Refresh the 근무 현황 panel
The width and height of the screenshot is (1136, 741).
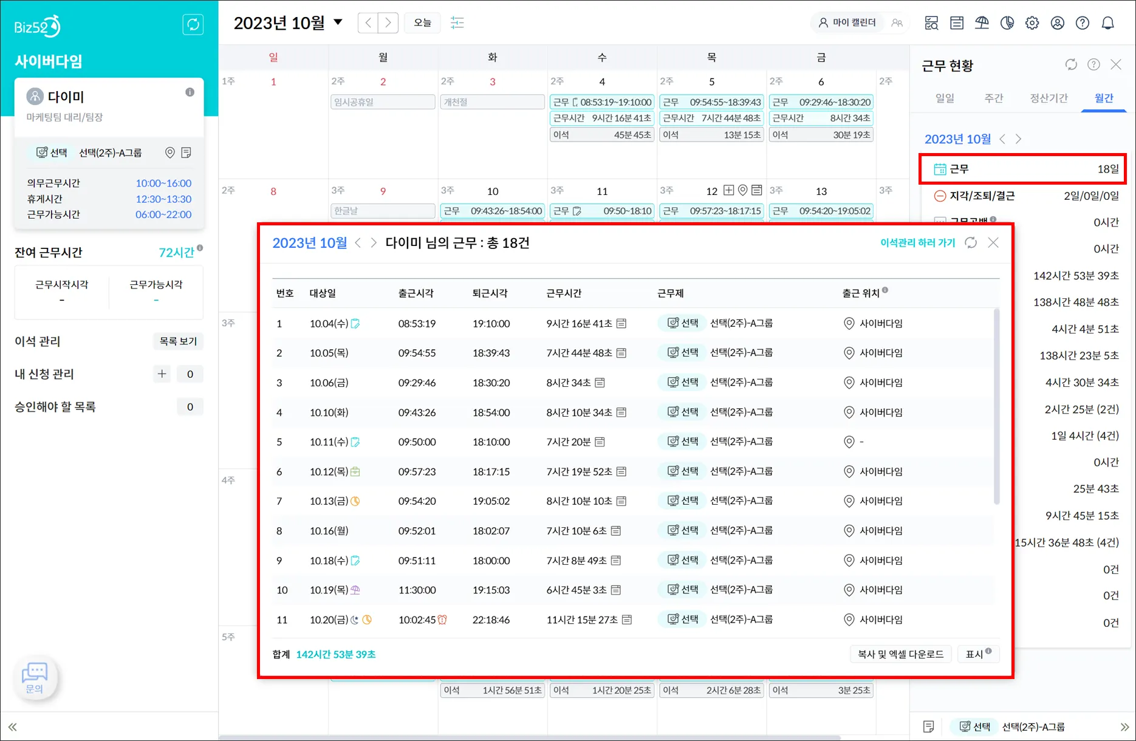(x=1071, y=64)
